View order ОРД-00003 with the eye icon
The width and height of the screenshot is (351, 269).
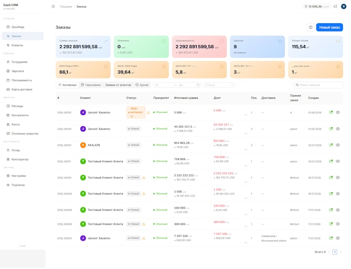pyautogui.click(x=338, y=238)
